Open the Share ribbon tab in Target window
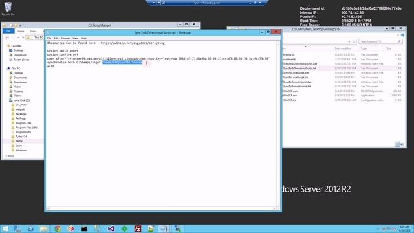This screenshot has height=233, width=414. click(33, 31)
